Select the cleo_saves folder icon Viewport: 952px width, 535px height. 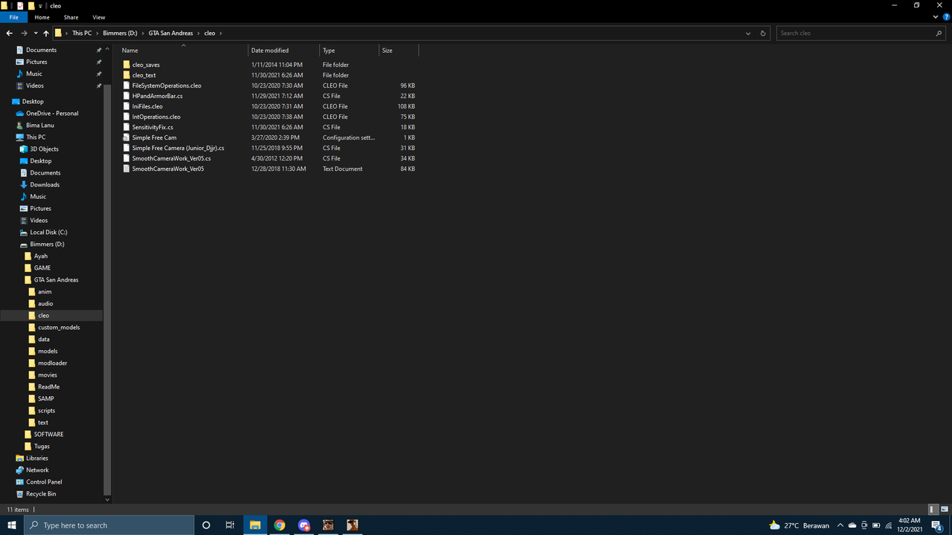(126, 65)
